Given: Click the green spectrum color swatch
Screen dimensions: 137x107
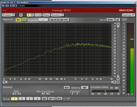Looking at the screenshot, I should [24, 20].
